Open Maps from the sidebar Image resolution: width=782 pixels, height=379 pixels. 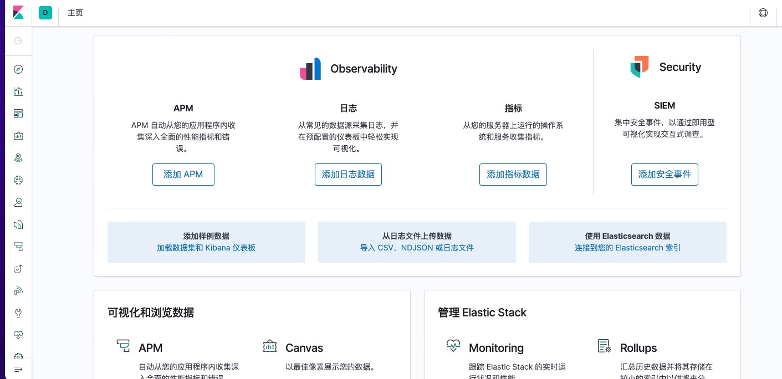click(x=18, y=158)
